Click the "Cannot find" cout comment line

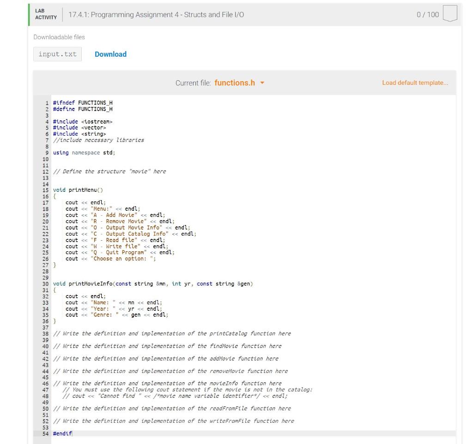tap(175, 396)
